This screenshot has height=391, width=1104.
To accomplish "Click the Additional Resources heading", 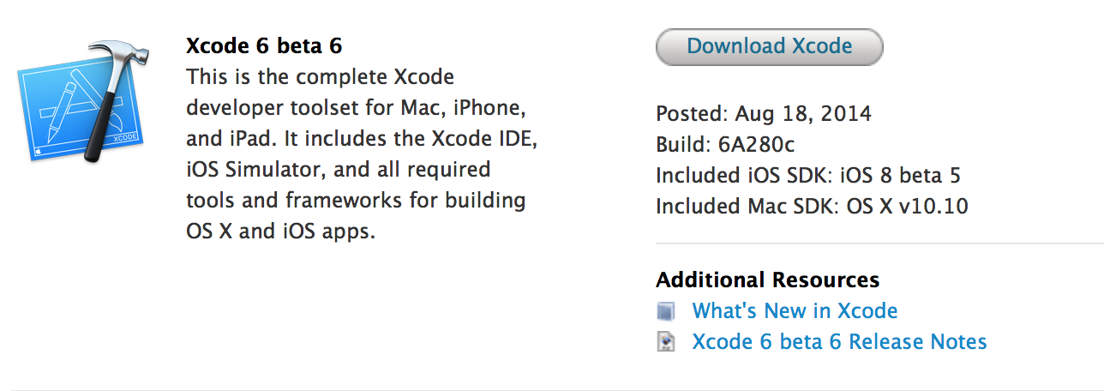I will pos(767,280).
